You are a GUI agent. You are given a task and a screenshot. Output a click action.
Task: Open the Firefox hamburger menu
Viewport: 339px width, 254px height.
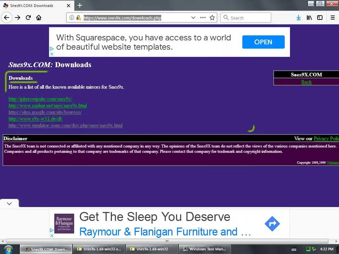pos(333,18)
